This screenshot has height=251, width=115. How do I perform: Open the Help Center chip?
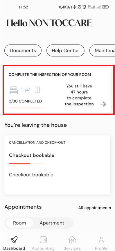click(x=65, y=50)
